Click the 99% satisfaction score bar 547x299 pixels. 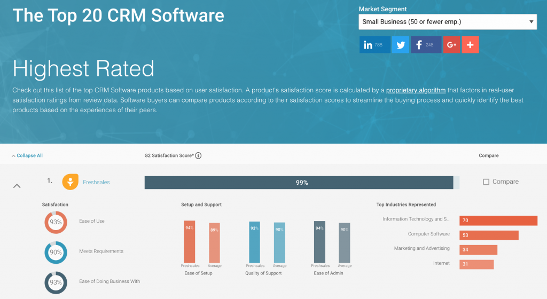[x=302, y=183]
